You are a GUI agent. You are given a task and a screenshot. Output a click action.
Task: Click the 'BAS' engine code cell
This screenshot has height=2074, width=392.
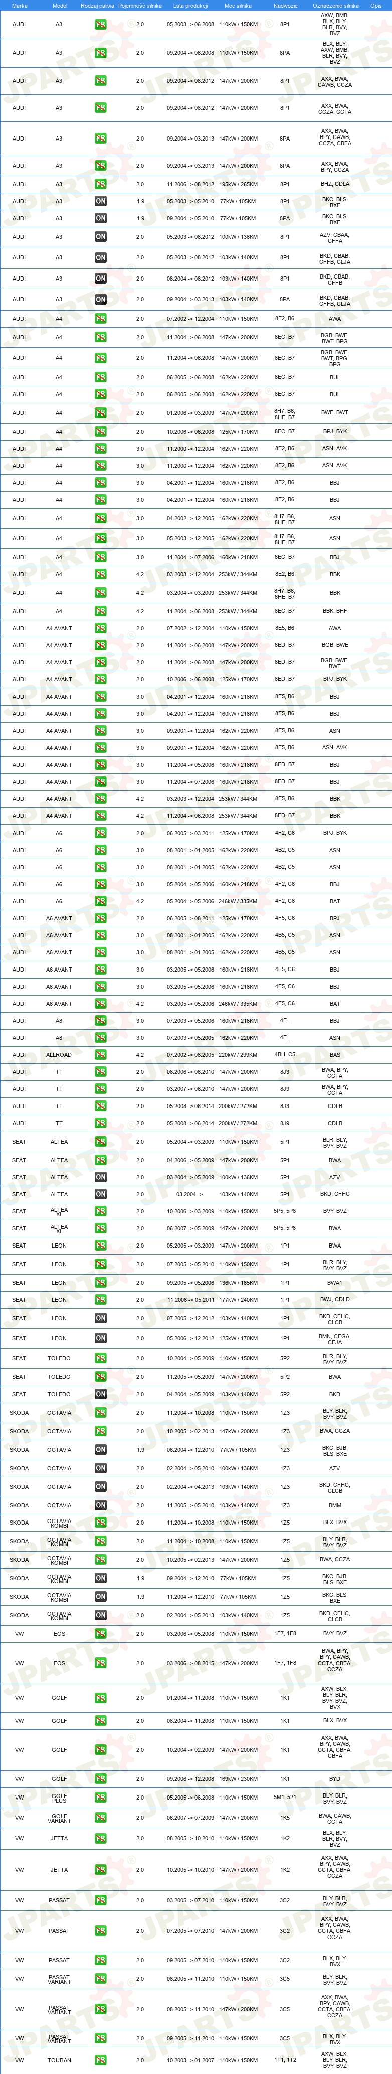[x=335, y=1055]
